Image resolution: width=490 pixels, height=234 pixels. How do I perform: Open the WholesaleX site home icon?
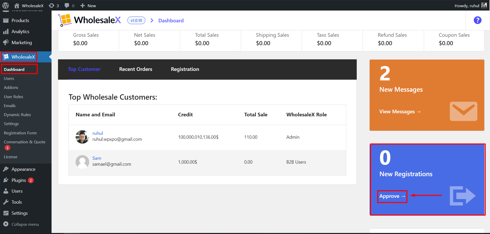point(17,5)
